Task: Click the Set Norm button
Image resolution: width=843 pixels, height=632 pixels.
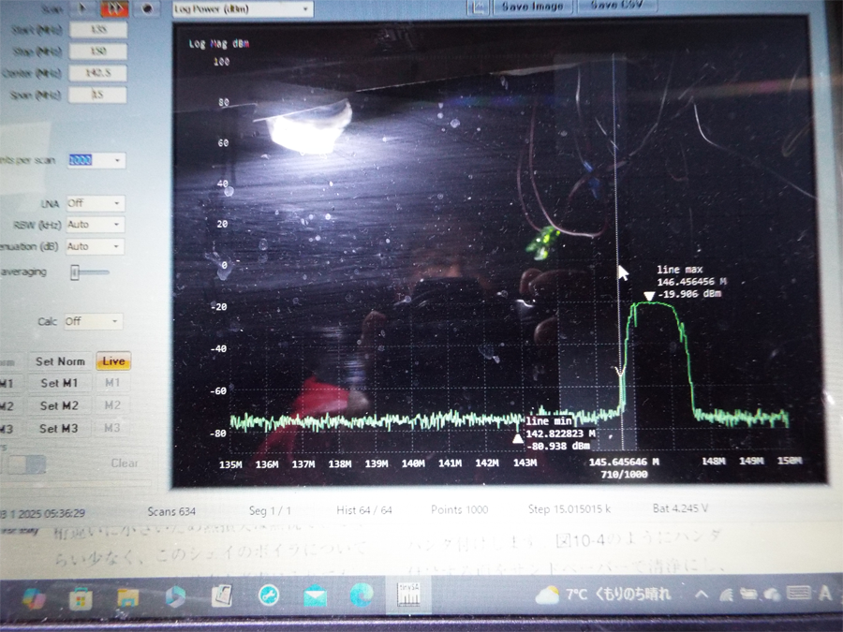Action: point(60,361)
